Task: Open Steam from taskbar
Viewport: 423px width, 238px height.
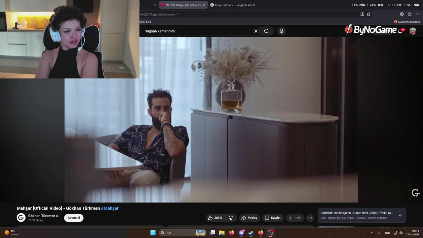Action: [251, 233]
